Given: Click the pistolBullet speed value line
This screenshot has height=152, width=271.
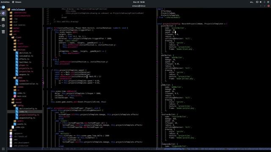Looking at the screenshot, I should coord(170,32).
